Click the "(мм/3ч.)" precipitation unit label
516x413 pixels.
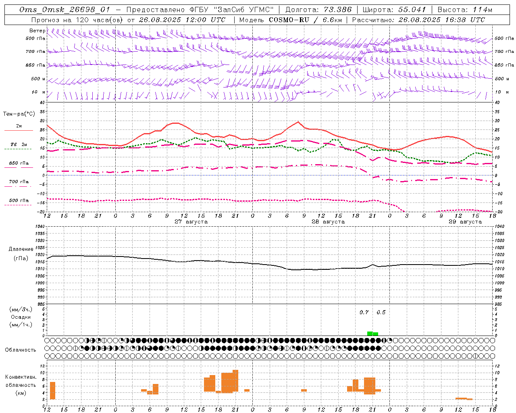(21, 310)
